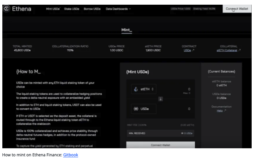This screenshot has height=159, width=256.
Task: Click the external arrow beside stETH Collateral
Action: 239,50
